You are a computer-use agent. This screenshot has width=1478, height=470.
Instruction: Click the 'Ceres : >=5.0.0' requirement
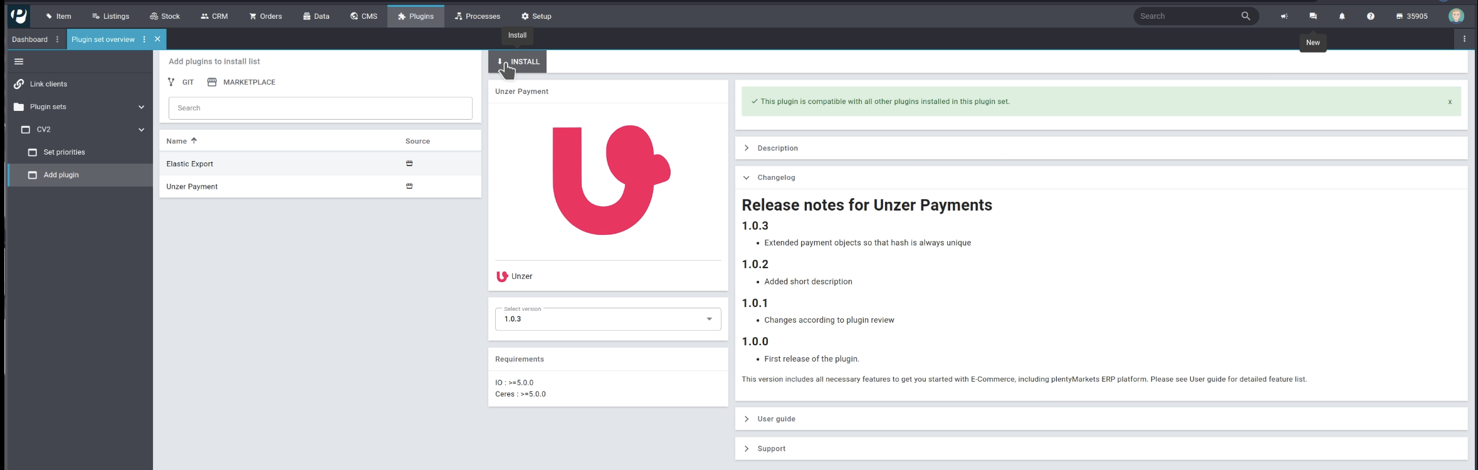point(520,394)
